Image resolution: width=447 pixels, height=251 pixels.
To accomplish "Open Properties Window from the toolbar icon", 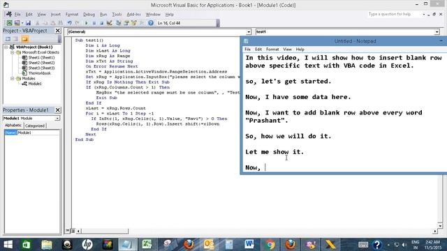I will pos(126,23).
